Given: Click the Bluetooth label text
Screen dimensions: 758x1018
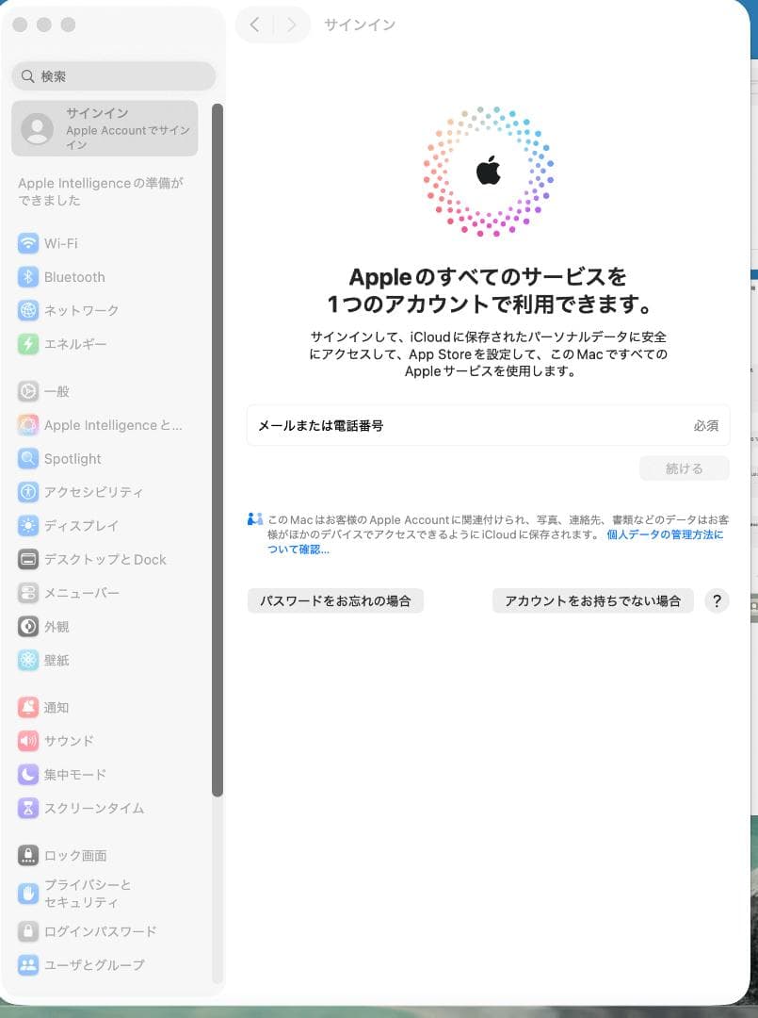Looking at the screenshot, I should [x=74, y=277].
